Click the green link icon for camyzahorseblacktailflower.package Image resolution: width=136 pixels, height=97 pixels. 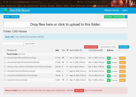click(x=109, y=71)
